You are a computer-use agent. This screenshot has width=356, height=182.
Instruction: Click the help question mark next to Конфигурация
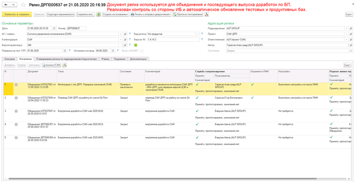[x=130, y=39]
